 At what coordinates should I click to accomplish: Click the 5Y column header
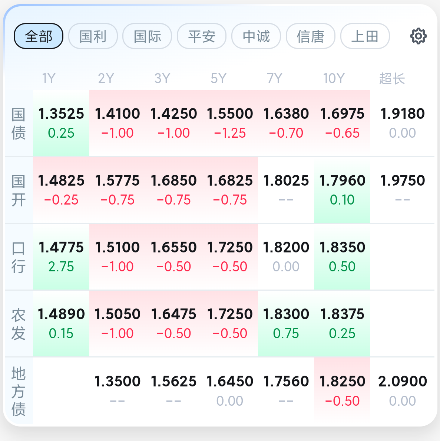pos(218,78)
